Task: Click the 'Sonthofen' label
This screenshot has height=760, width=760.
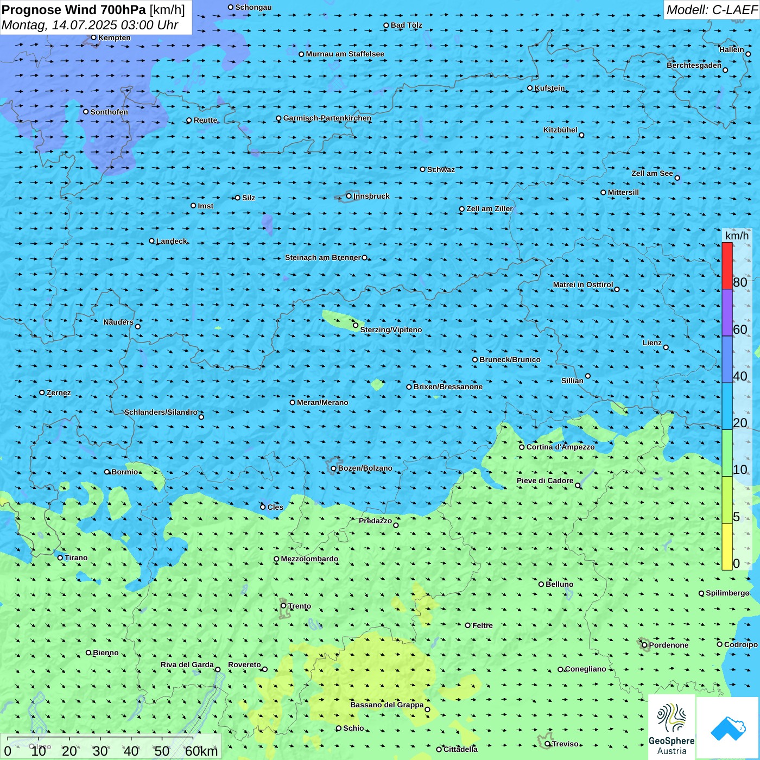Action: point(109,112)
